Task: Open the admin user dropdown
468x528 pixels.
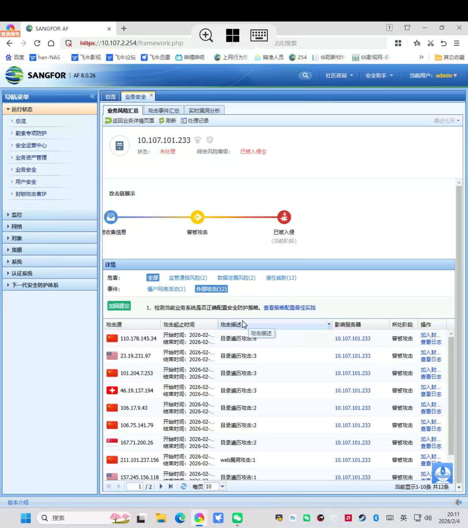Action: [446, 75]
